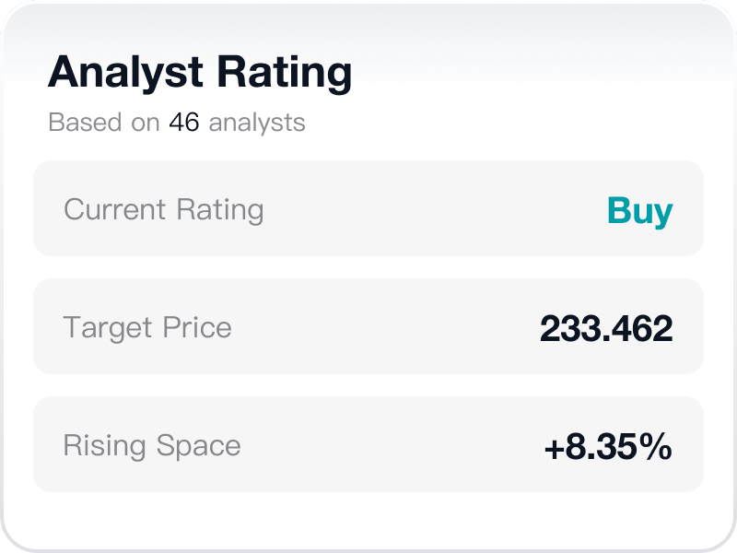Screen dimensions: 737x553
Task: Click the word Price in Target Price
Action: 197,327
